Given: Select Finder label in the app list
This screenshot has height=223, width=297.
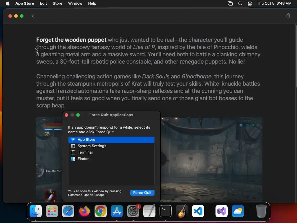Looking at the screenshot, I should pyautogui.click(x=83, y=159).
